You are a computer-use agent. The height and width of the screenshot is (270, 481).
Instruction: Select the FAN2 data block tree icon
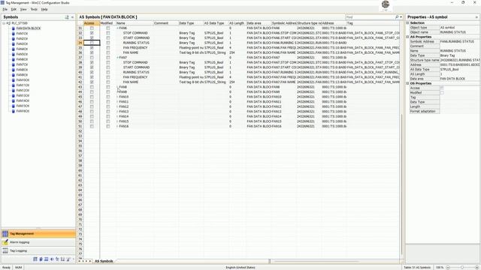[14, 39]
